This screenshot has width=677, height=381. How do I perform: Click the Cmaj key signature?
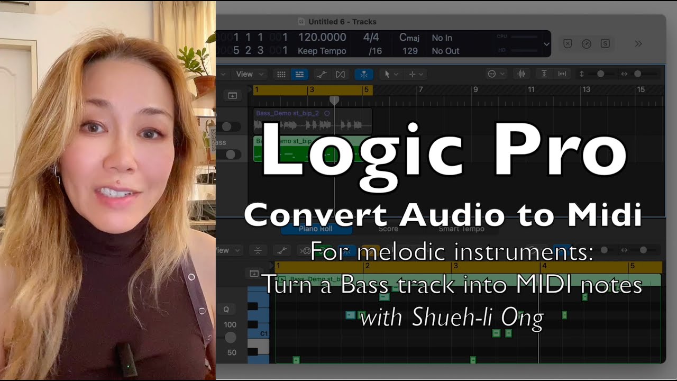[x=409, y=38]
